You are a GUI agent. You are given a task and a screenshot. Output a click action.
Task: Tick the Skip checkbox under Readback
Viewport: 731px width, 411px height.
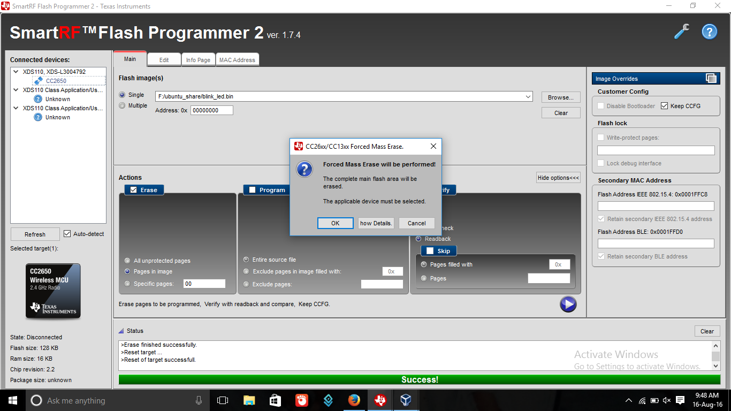point(429,251)
